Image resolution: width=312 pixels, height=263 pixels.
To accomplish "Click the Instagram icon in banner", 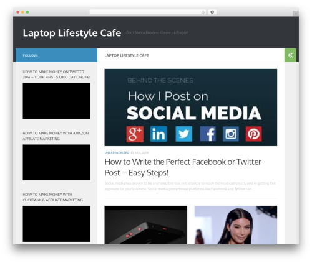I will [x=231, y=134].
